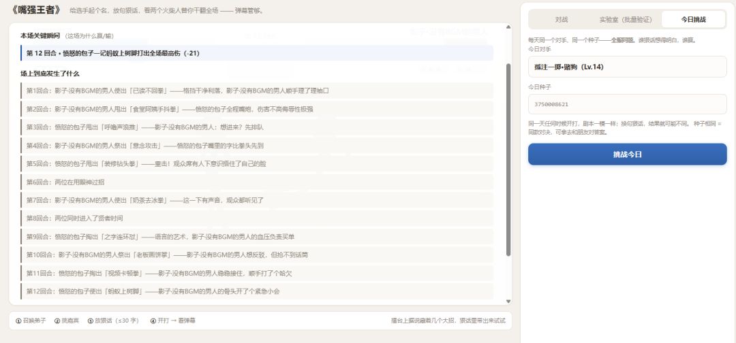Screen dimensions: 736x343
Task: Click the 本场关键瞬间 heading
Action: [40, 35]
